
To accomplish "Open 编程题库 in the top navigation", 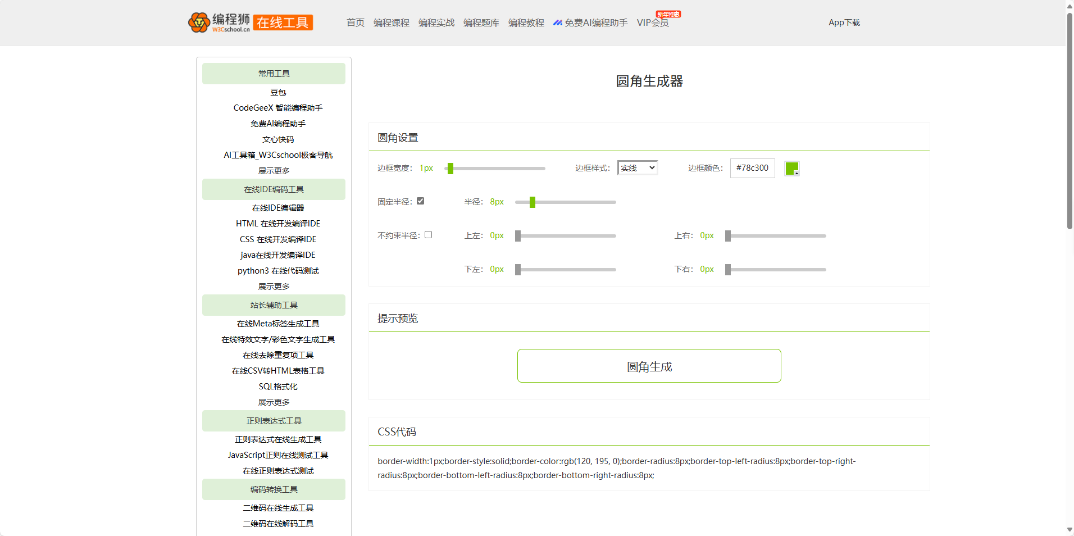I will (481, 22).
